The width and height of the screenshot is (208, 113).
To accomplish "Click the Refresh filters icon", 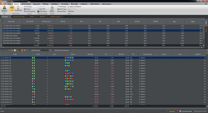I will click(x=71, y=11).
